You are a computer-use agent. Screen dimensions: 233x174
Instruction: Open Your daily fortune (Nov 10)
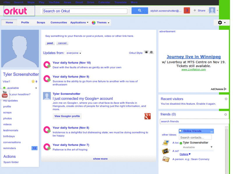[x=72, y=63]
